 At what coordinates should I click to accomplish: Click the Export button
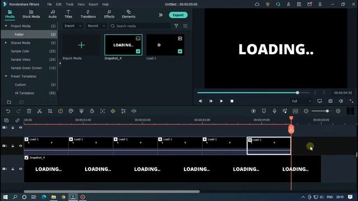(178, 15)
